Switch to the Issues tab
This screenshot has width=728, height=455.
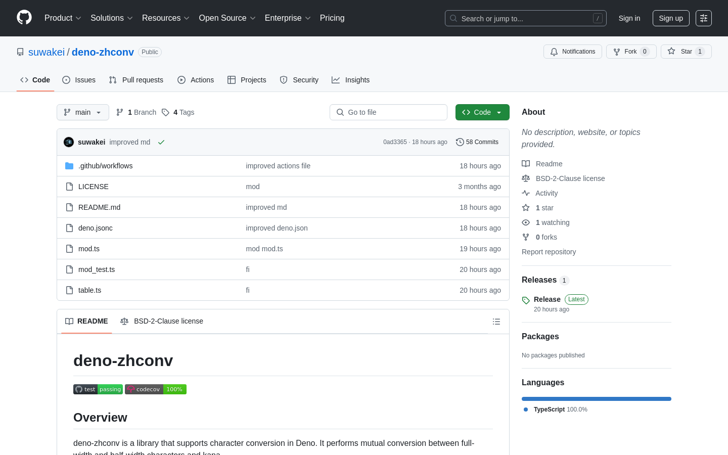pyautogui.click(x=79, y=80)
